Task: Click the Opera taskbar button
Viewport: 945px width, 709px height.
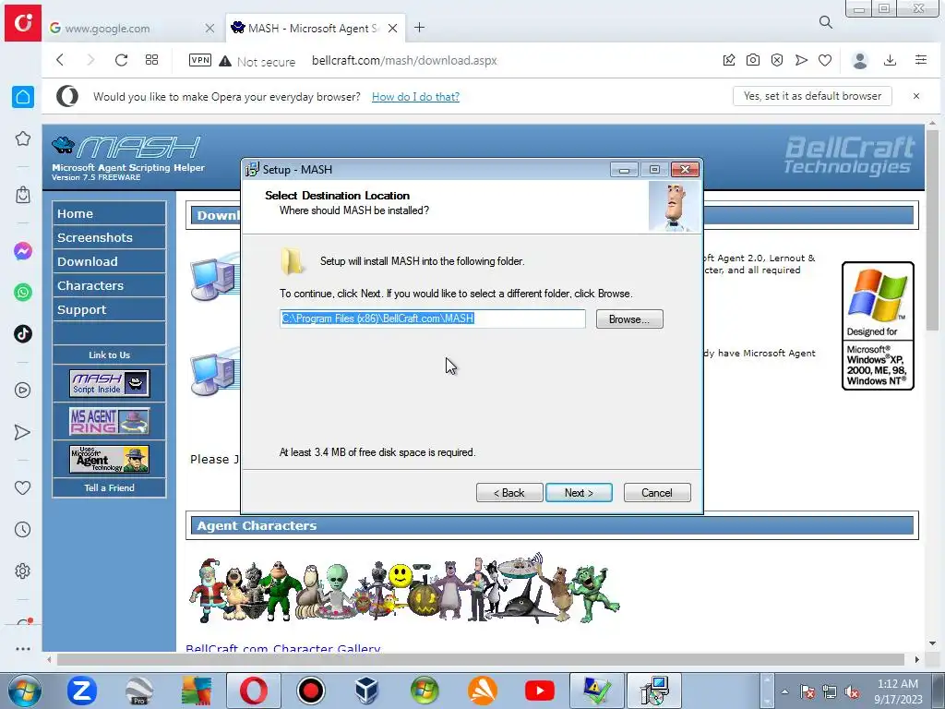Action: 254,691
